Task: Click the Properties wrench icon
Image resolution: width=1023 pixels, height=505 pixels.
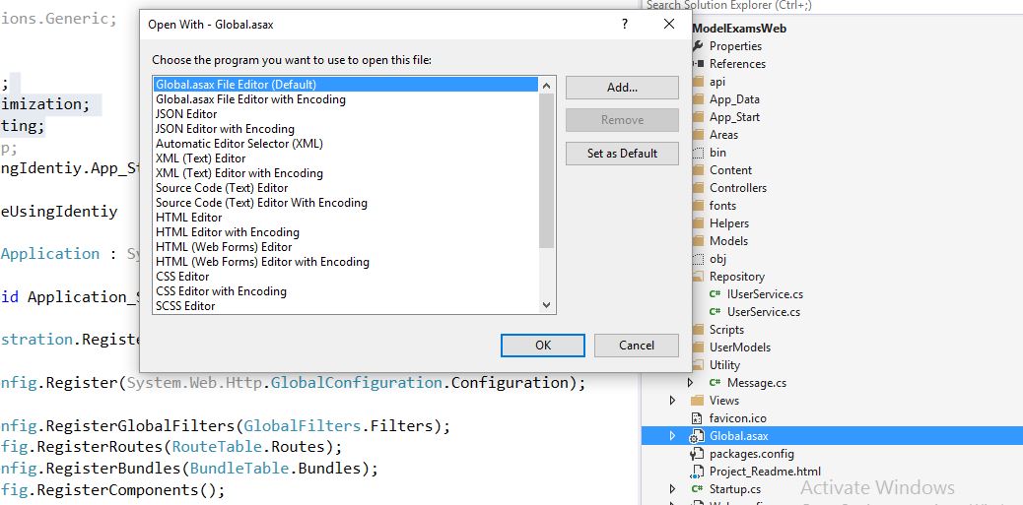Action: [x=698, y=45]
